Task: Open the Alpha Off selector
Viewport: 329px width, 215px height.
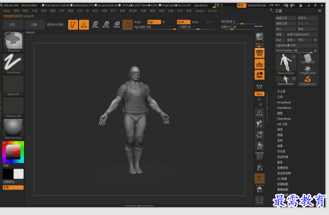Action: (14, 85)
